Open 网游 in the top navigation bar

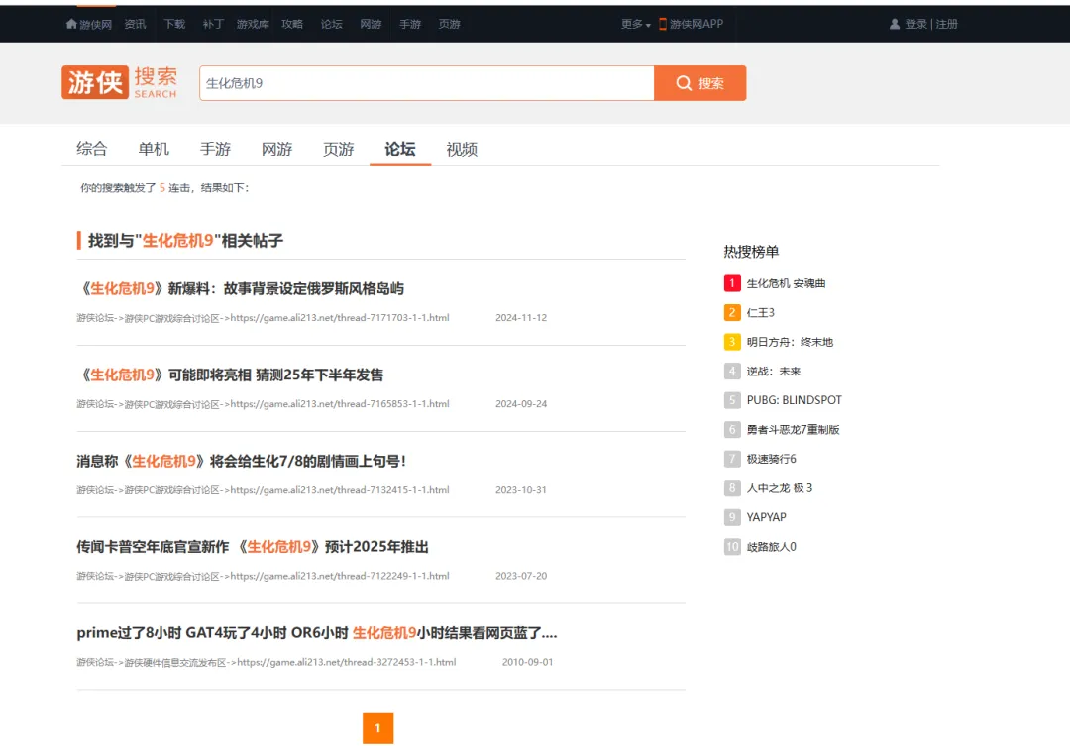[x=371, y=24]
